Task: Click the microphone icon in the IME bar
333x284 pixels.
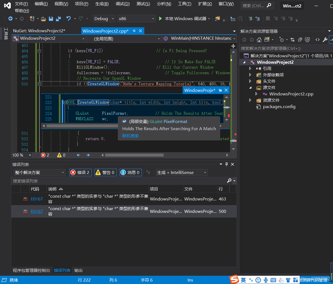Action: pos(266,280)
